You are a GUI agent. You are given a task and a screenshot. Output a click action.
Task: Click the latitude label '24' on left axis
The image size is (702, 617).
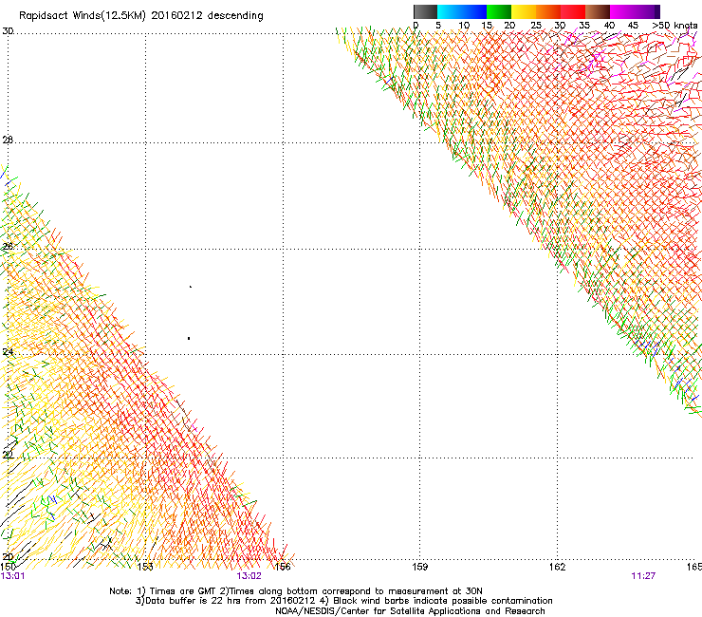(x=8, y=352)
